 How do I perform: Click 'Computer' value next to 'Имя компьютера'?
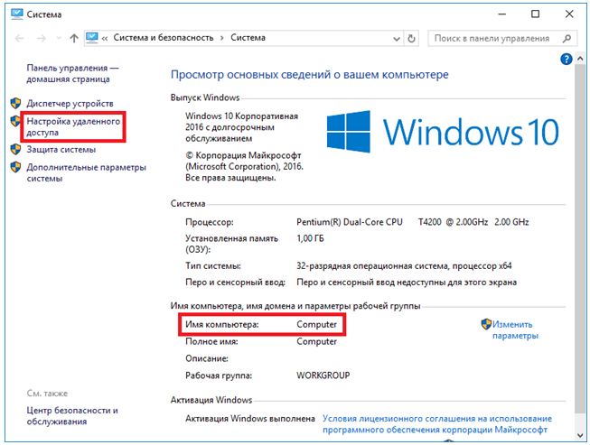[x=316, y=324]
